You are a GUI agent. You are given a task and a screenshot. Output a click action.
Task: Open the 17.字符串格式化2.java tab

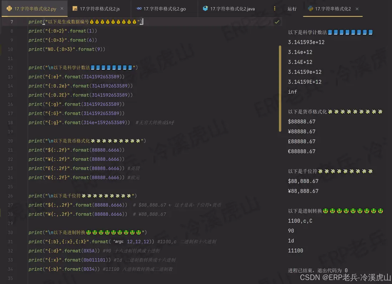point(232,9)
